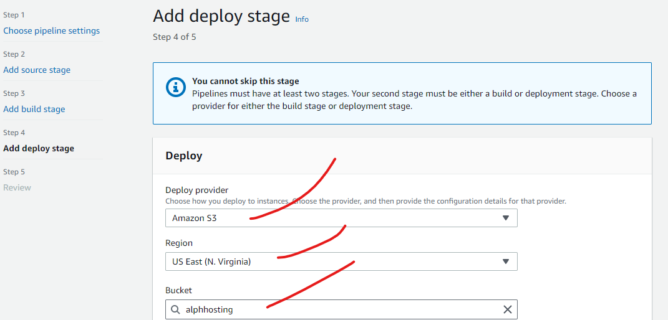Screen dimensions: 668x320
Task: Go to Add build stage step
Action: point(34,109)
